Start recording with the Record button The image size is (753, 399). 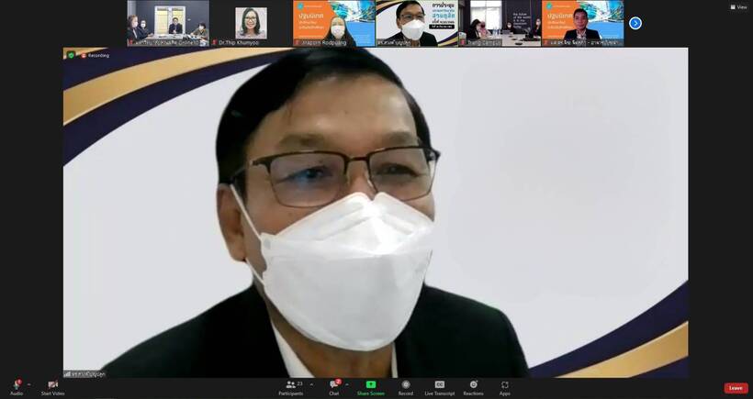[x=406, y=387]
